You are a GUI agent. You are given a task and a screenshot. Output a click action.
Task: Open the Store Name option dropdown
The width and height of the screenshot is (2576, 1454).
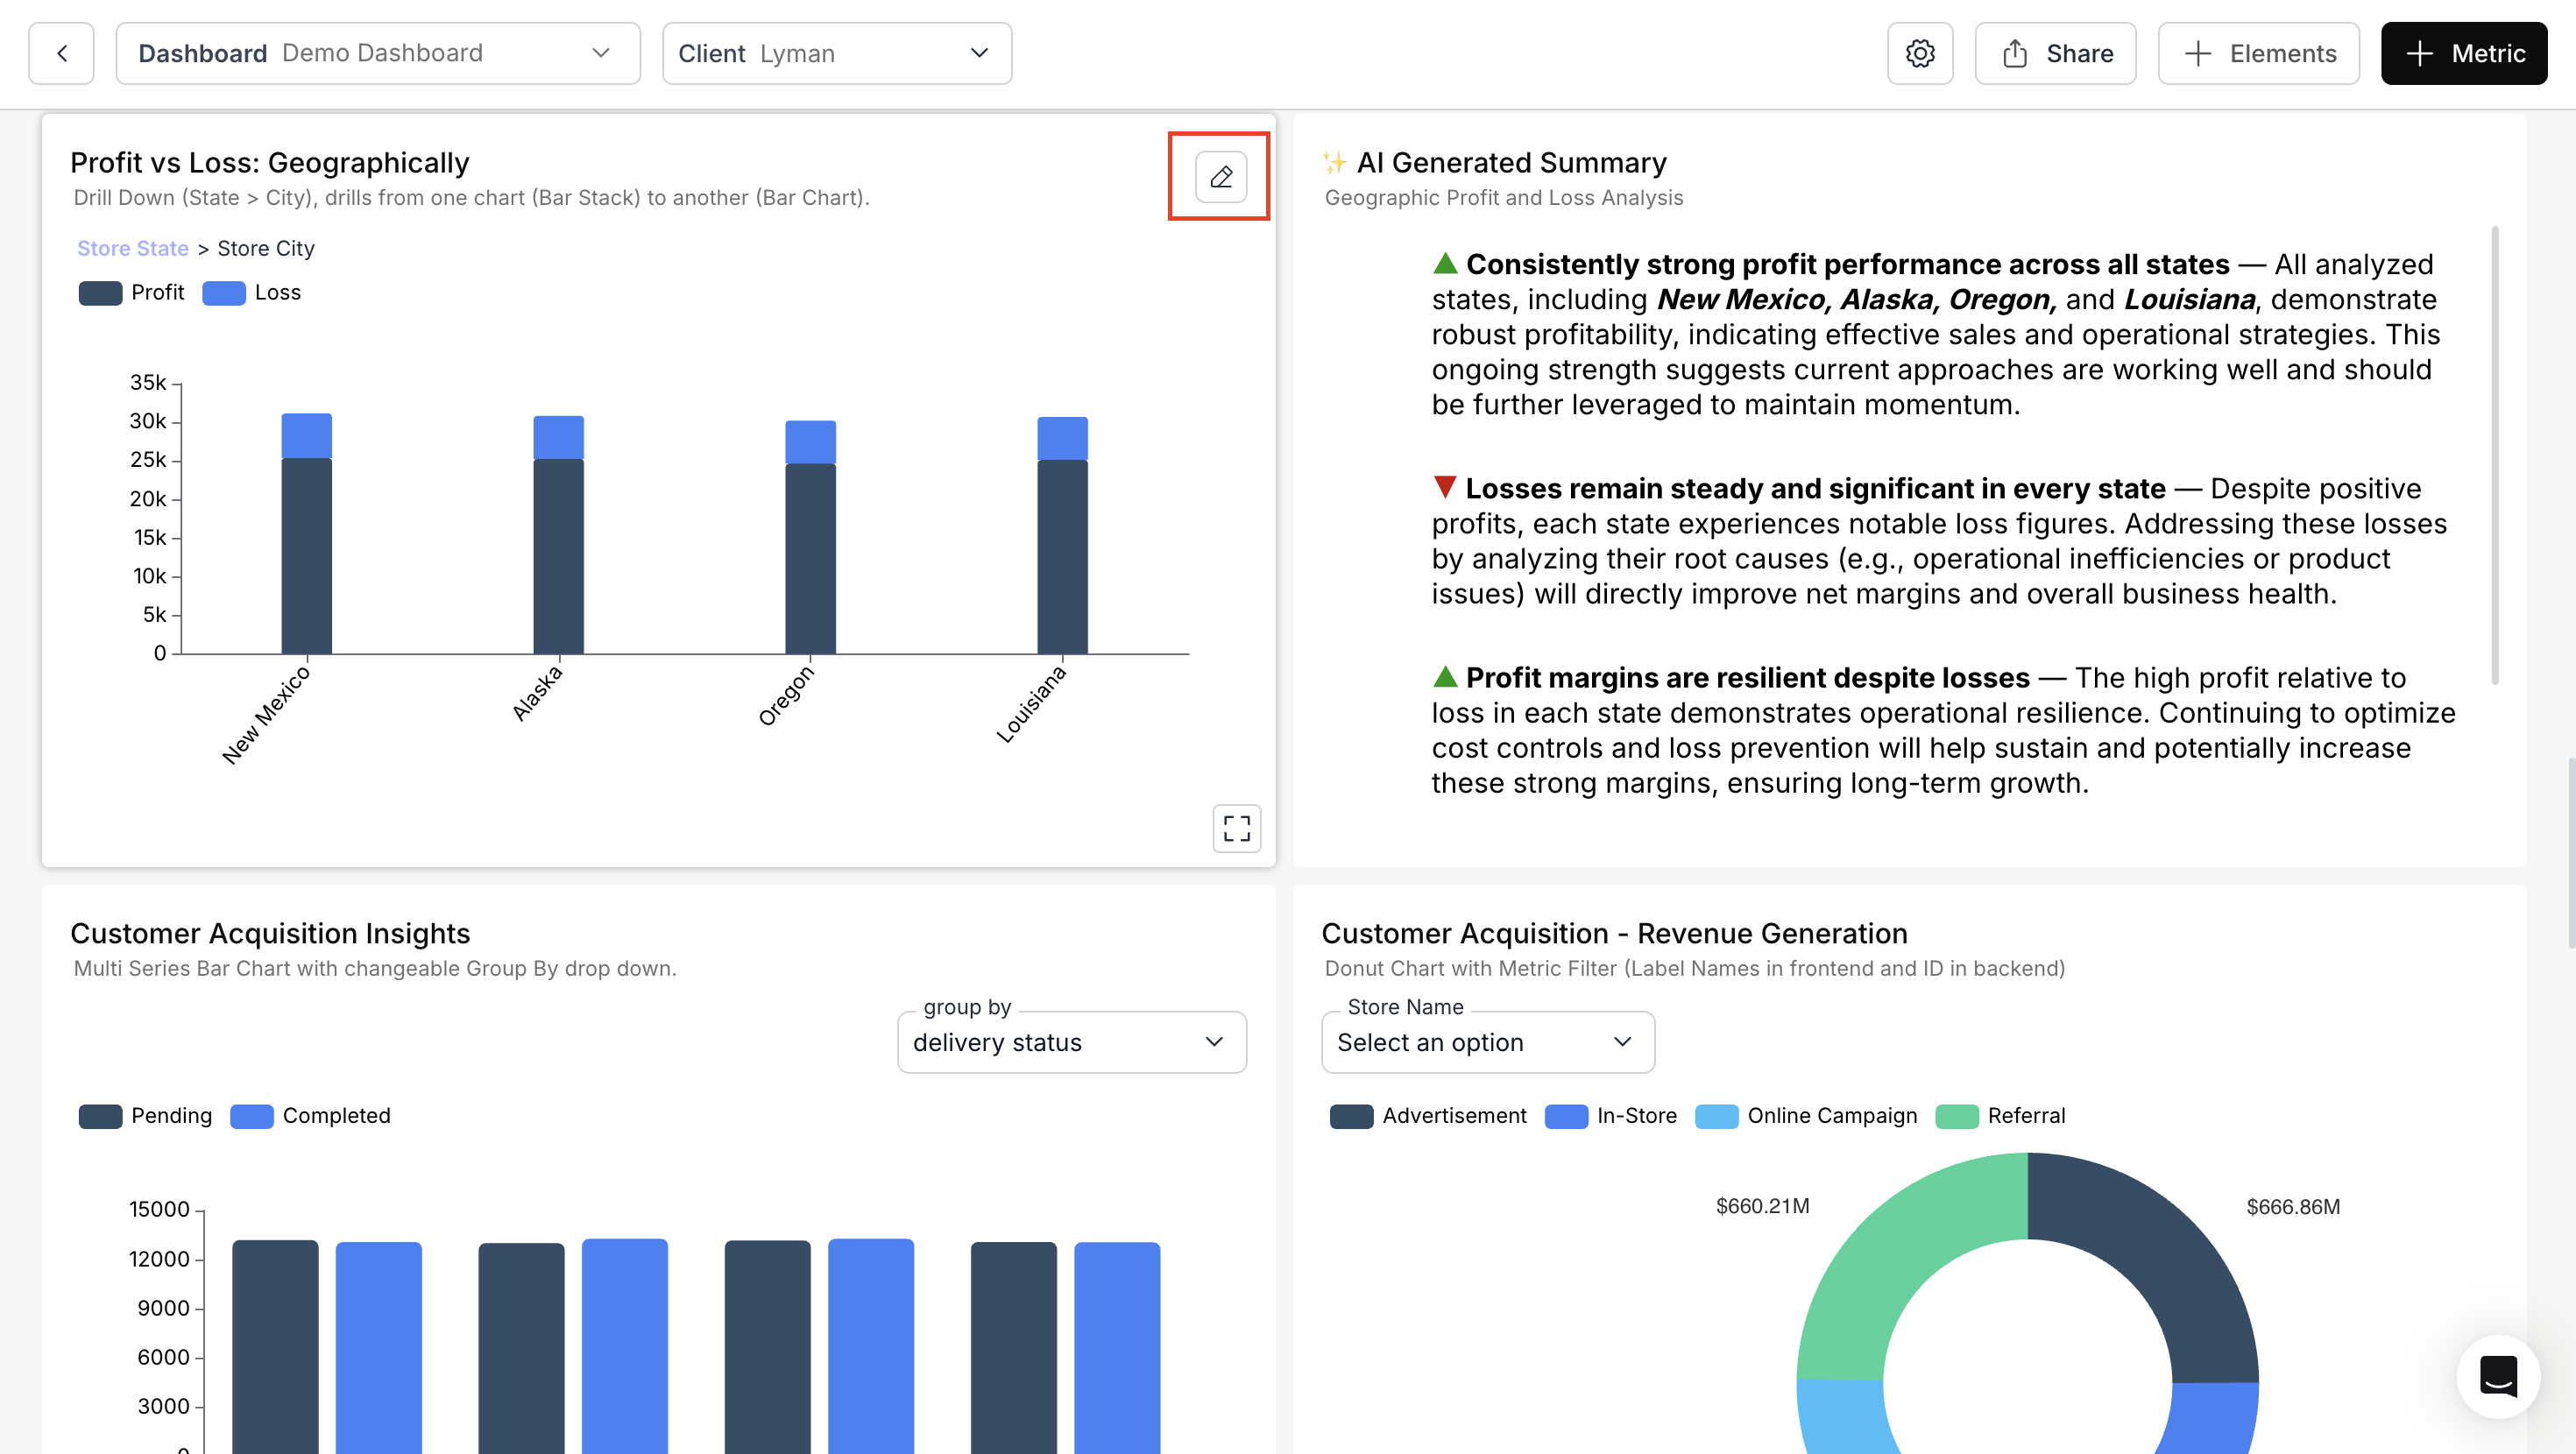pos(1487,1042)
